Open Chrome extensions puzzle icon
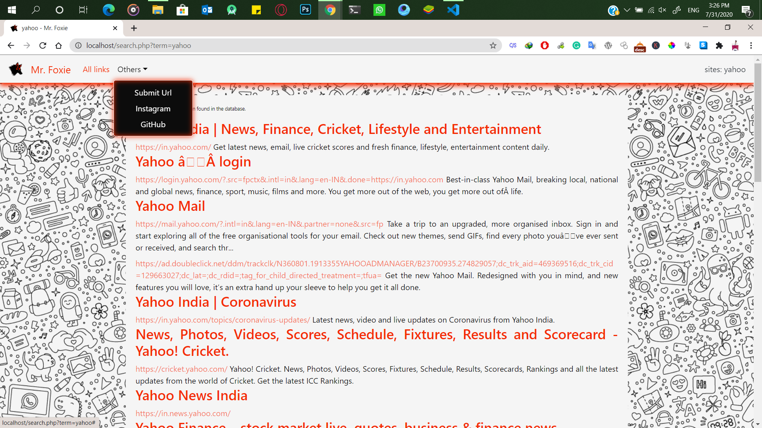The height and width of the screenshot is (428, 762). tap(719, 46)
